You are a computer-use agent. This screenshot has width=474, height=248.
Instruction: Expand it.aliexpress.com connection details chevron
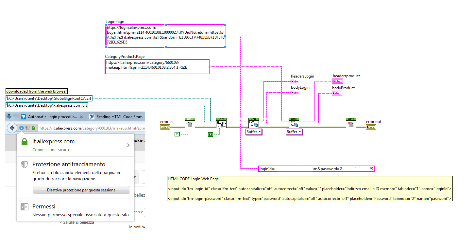pos(128,145)
